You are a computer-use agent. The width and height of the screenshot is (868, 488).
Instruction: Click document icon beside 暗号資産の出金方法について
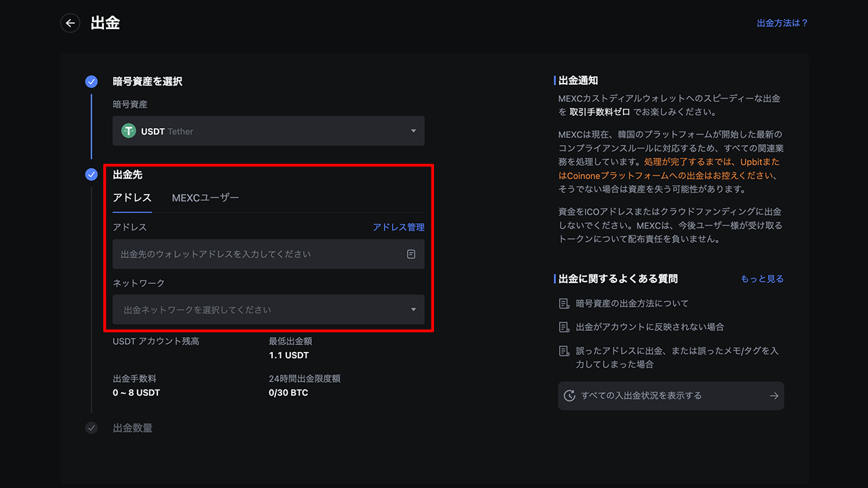[x=564, y=304]
